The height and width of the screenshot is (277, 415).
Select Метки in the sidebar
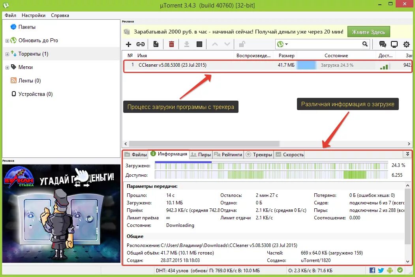click(25, 67)
